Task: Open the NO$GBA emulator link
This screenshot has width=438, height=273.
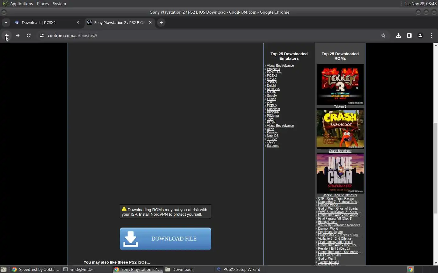Action: pyautogui.click(x=273, y=89)
